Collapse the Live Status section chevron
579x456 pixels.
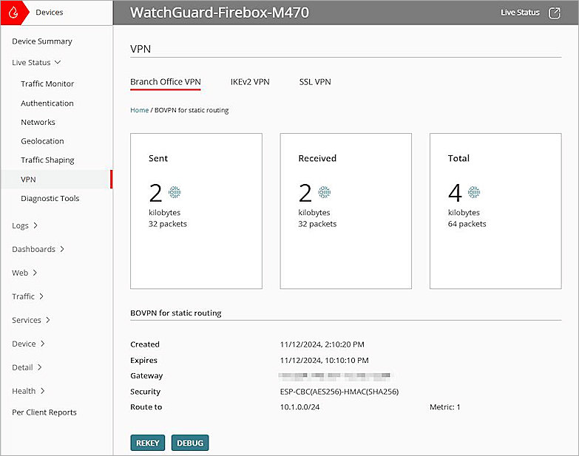tap(58, 62)
